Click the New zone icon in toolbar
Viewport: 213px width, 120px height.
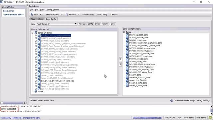click(x=32, y=14)
